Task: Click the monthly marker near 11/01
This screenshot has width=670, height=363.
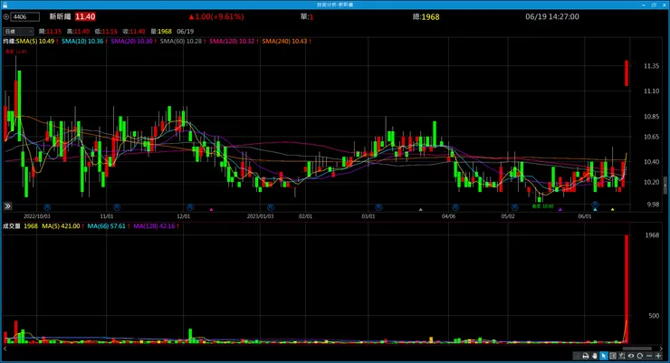Action: coord(117,207)
